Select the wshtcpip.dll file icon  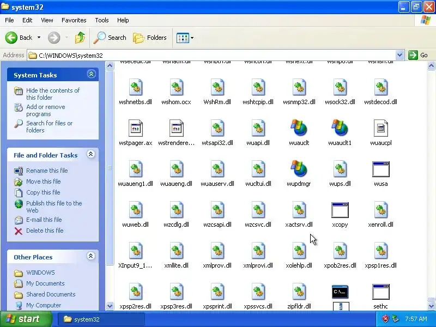[x=258, y=87]
